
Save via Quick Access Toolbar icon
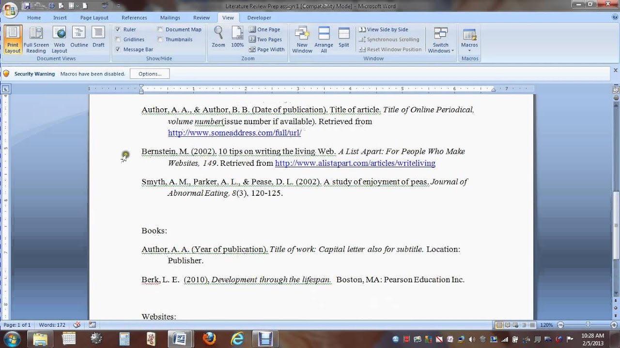click(27, 6)
